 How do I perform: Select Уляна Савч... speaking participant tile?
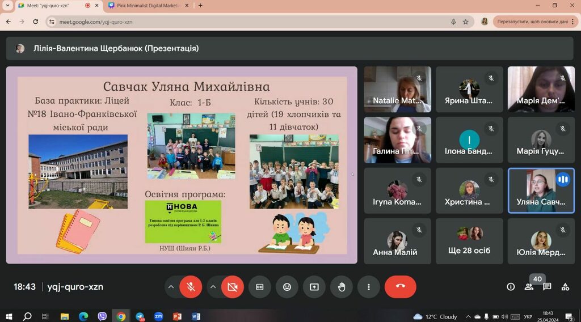click(541, 190)
